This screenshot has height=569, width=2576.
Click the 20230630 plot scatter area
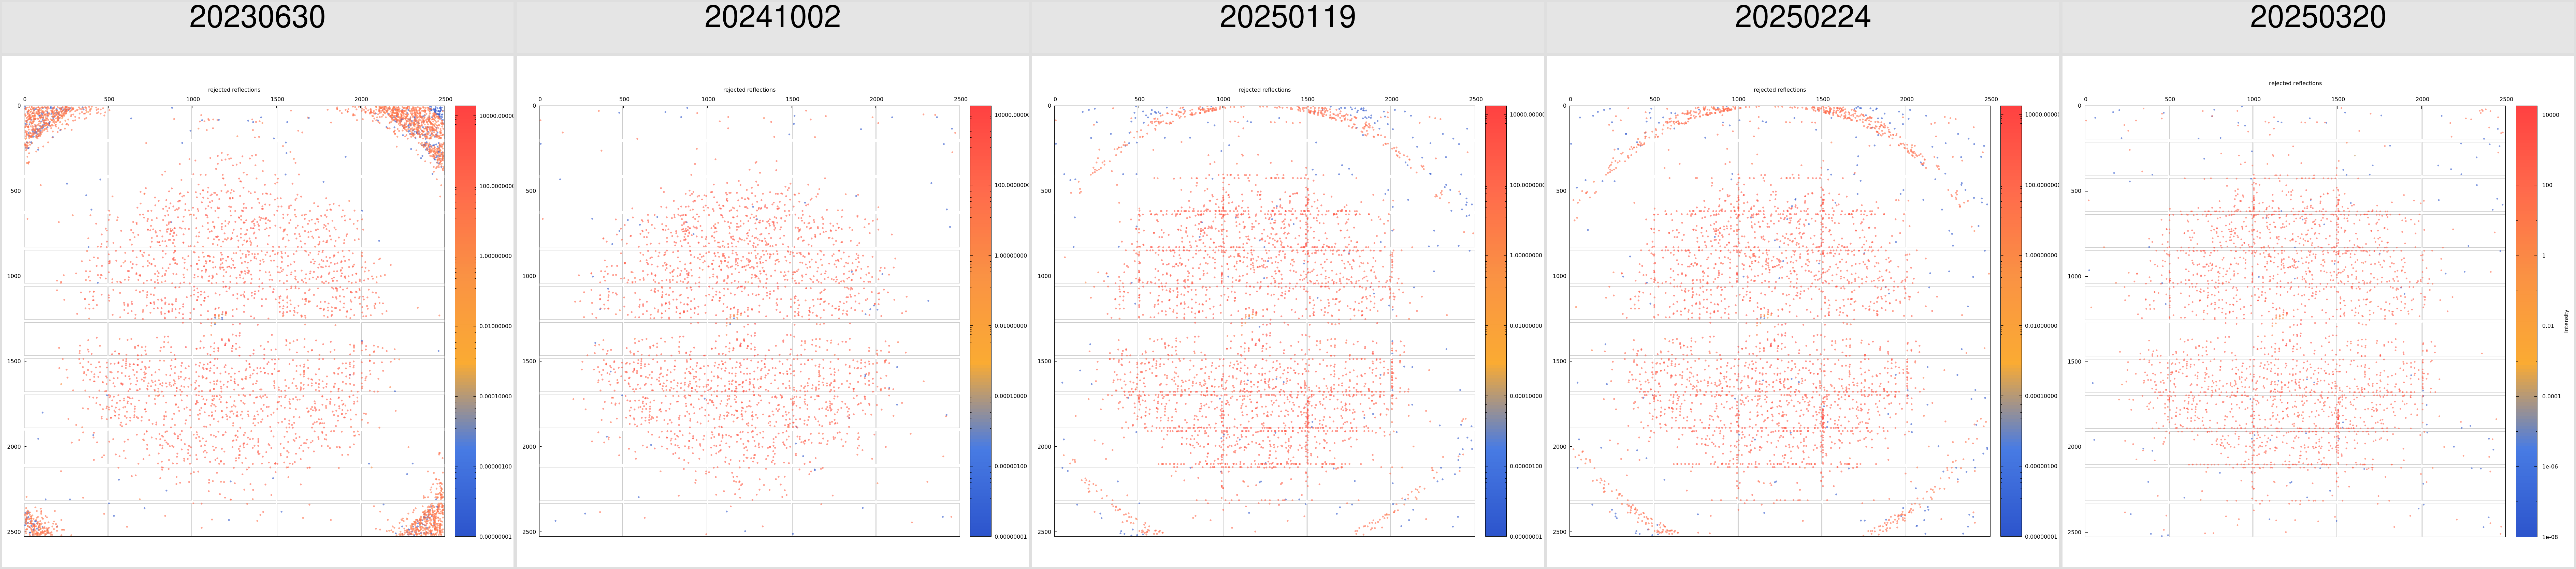click(x=234, y=321)
